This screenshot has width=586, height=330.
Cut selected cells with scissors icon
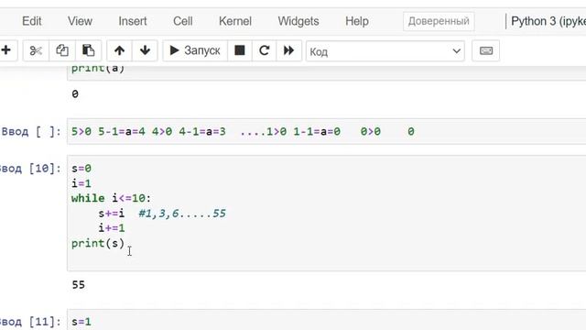click(x=36, y=50)
